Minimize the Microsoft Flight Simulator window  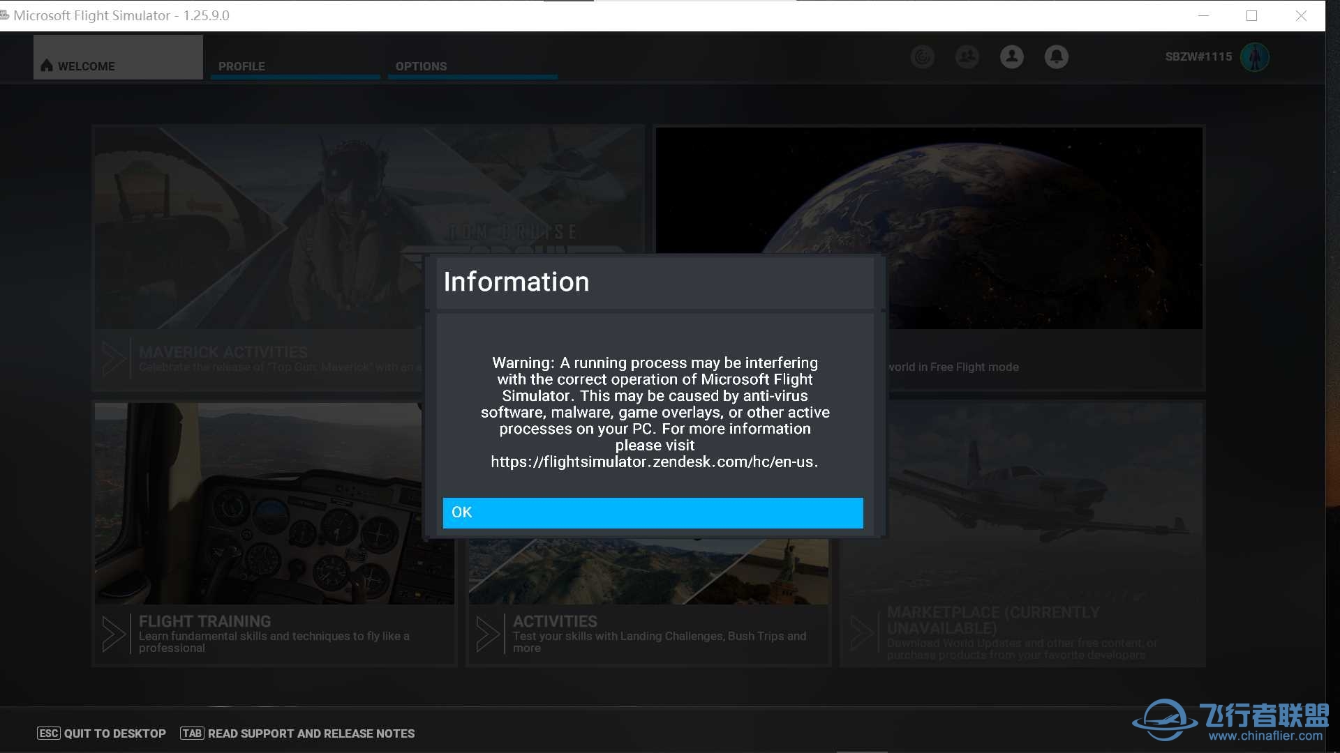(1203, 15)
